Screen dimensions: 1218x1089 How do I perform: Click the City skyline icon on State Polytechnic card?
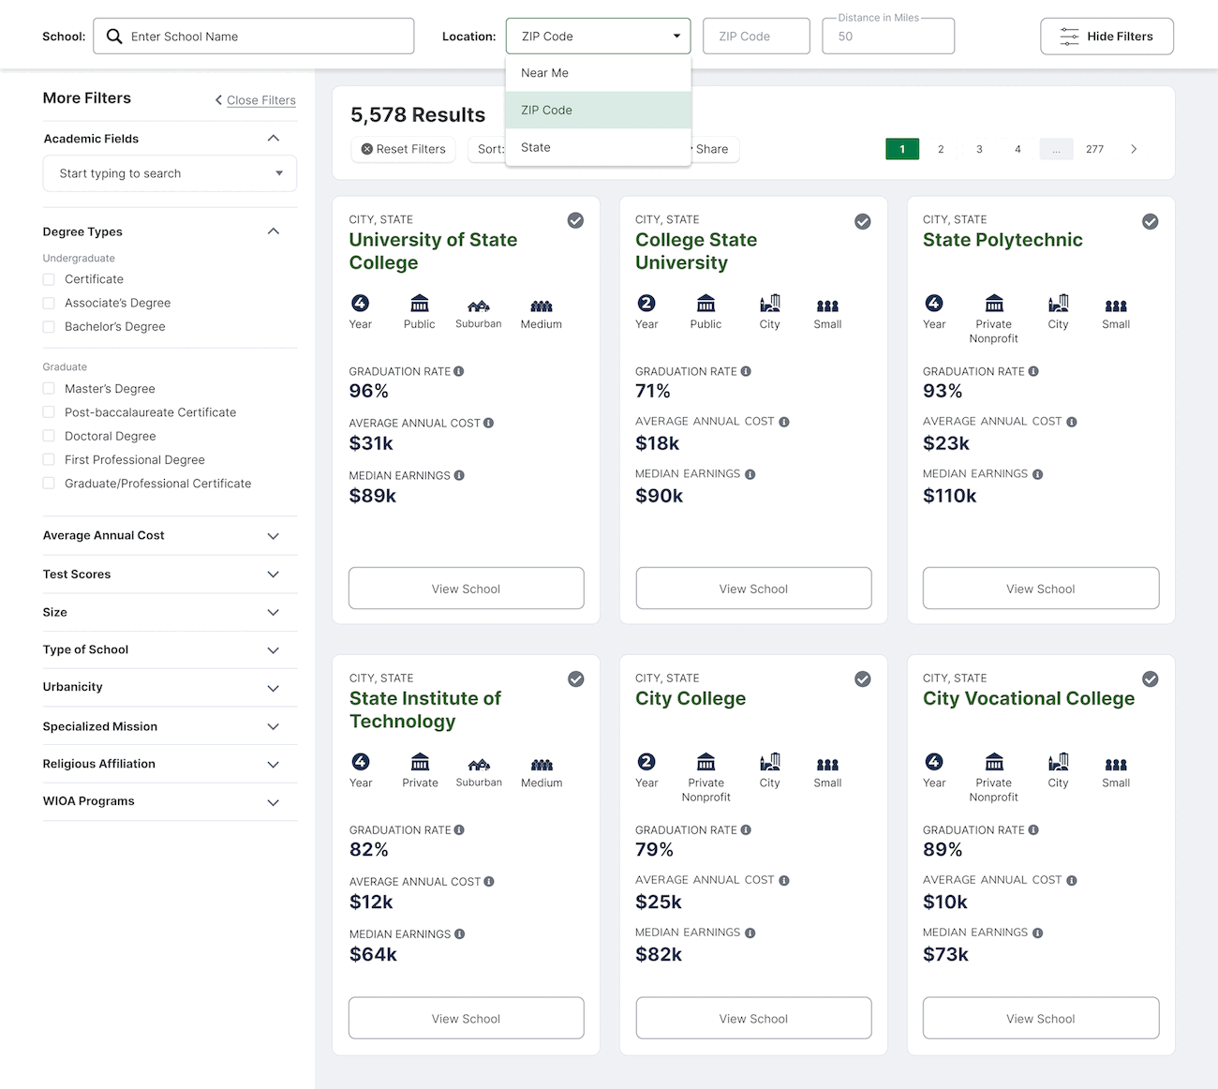tap(1058, 303)
